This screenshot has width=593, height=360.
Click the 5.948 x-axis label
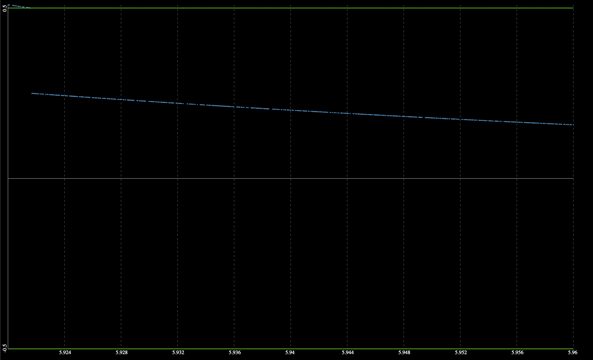[x=405, y=353]
